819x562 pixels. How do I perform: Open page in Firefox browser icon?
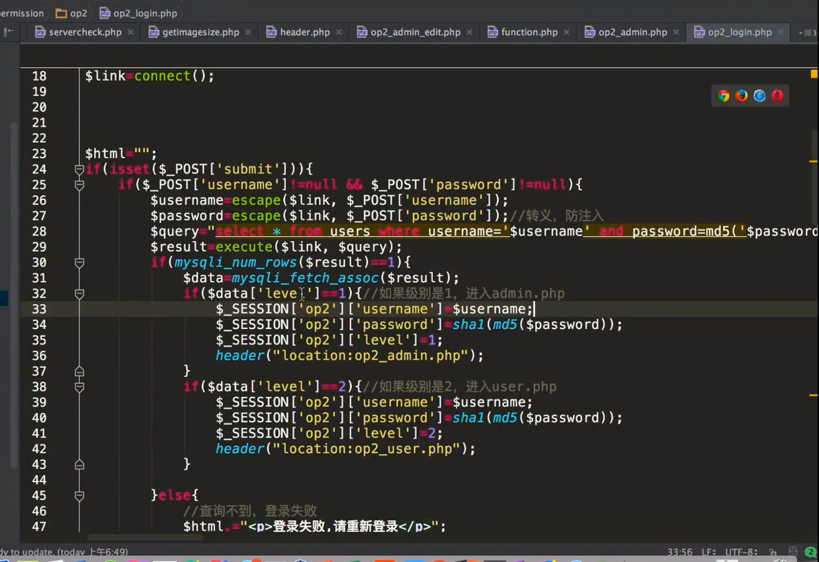pyautogui.click(x=741, y=95)
